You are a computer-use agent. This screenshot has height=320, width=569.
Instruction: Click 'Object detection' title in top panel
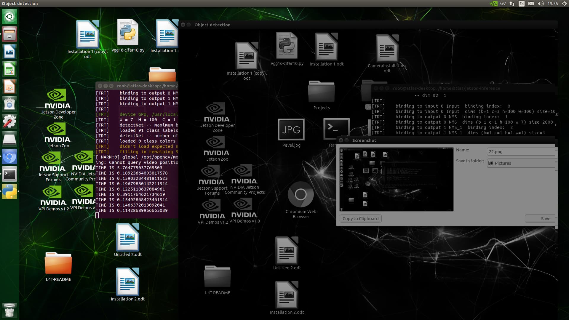point(20,4)
